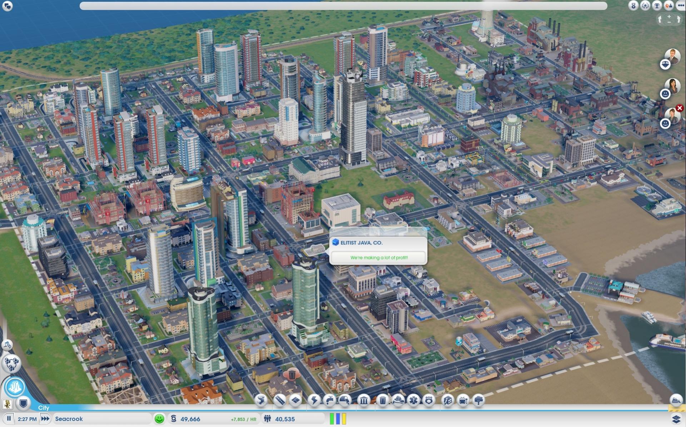The image size is (686, 427).
Task: Expand the Region view button
Action: tap(10, 364)
